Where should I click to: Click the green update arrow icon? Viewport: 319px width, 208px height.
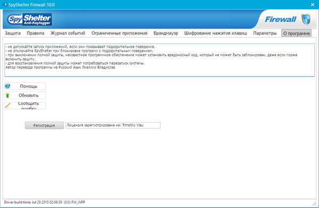(7, 96)
